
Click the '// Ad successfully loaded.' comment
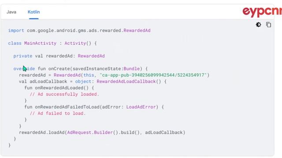pos(64,94)
